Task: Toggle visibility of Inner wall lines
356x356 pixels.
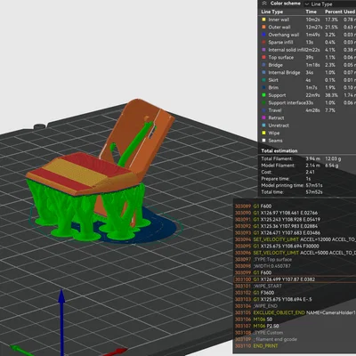Action: point(308,20)
